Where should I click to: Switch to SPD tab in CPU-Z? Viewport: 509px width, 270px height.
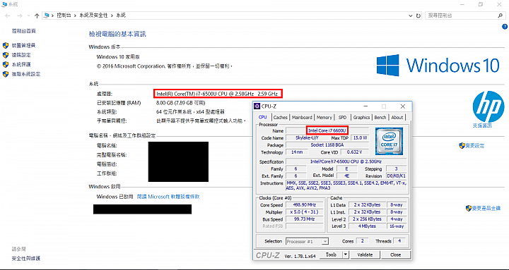point(342,118)
